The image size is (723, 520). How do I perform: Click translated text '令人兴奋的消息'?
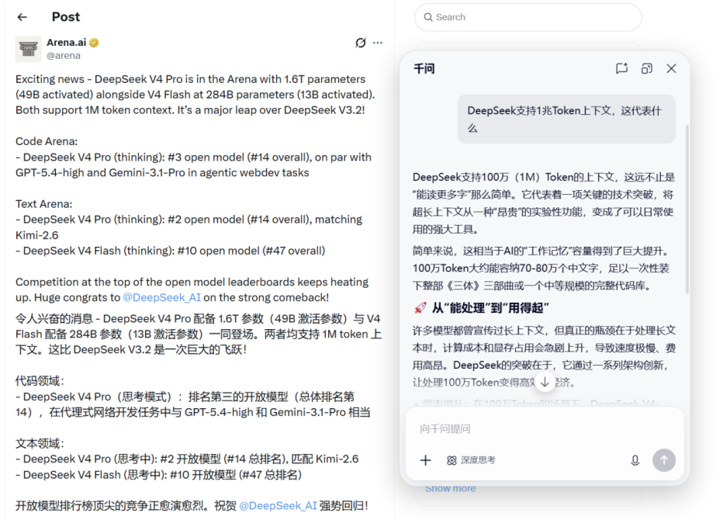point(54,319)
